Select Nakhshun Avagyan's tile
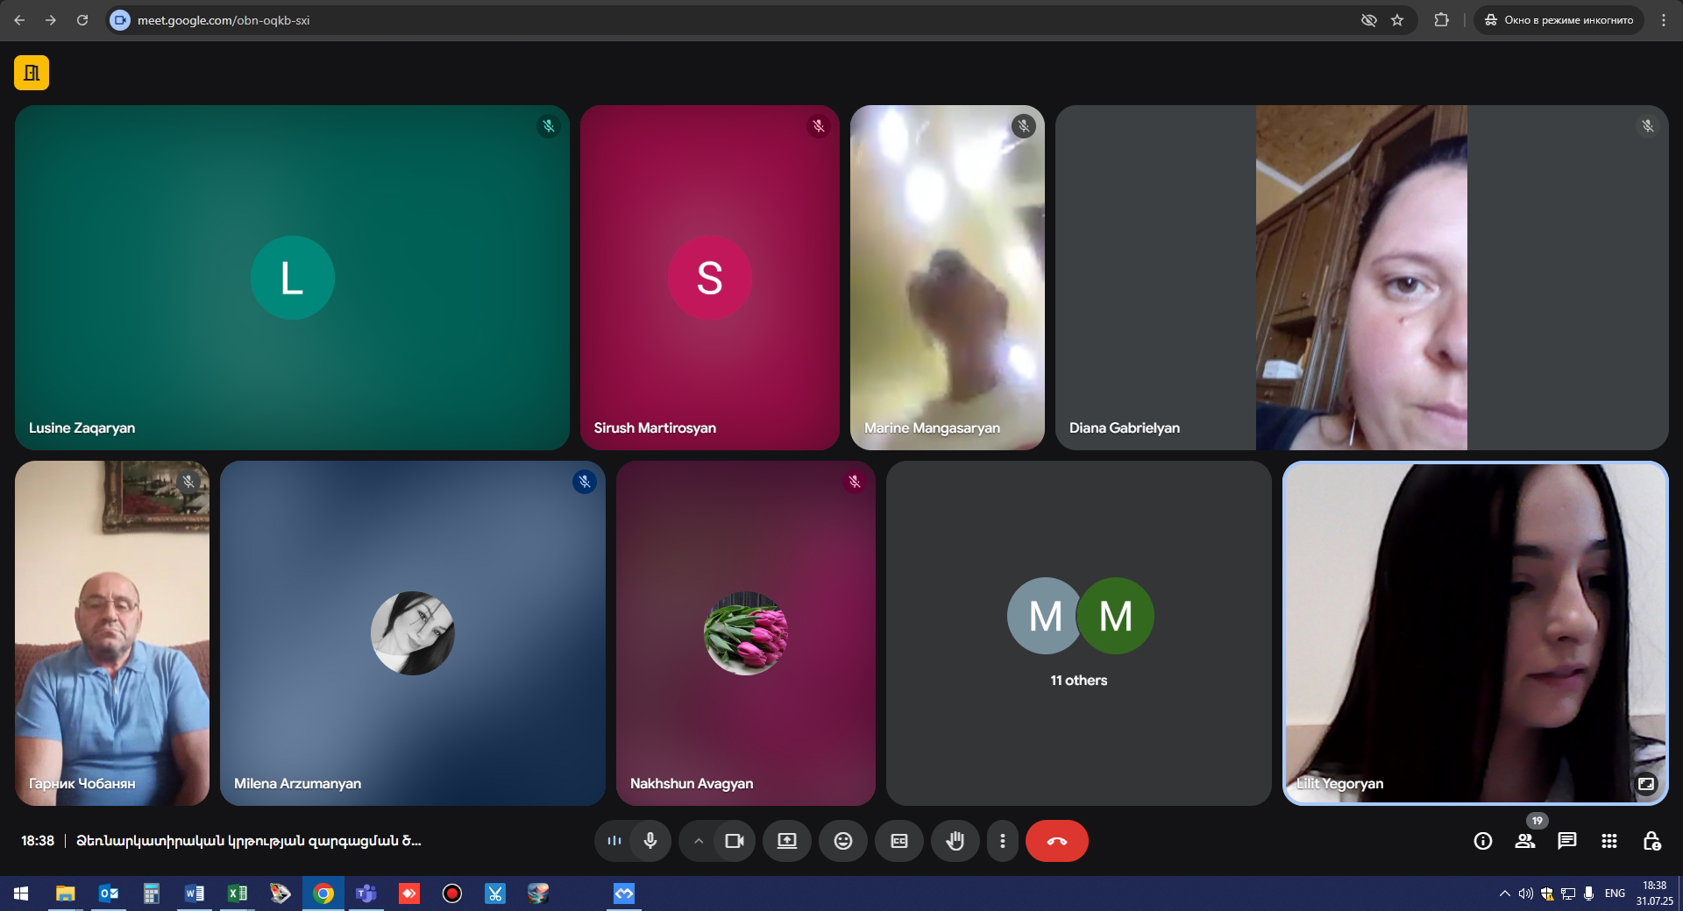This screenshot has height=911, width=1683. tap(746, 633)
